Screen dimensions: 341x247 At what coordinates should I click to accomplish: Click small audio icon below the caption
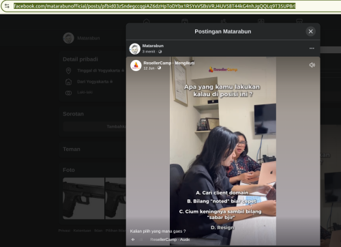(x=133, y=239)
